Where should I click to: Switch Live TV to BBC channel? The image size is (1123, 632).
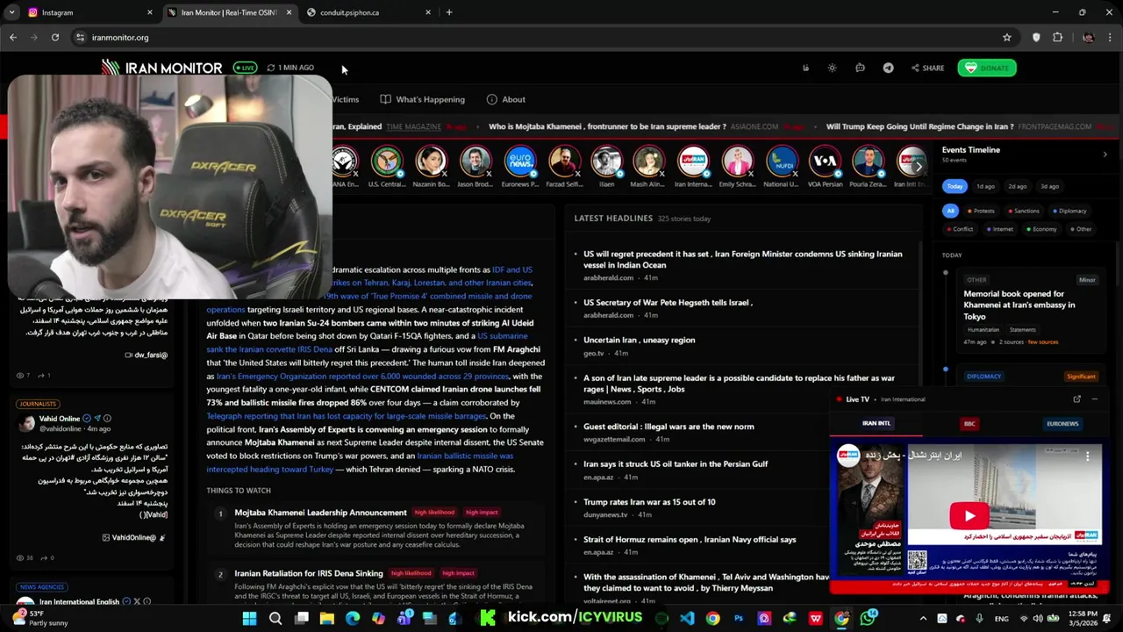969,424
